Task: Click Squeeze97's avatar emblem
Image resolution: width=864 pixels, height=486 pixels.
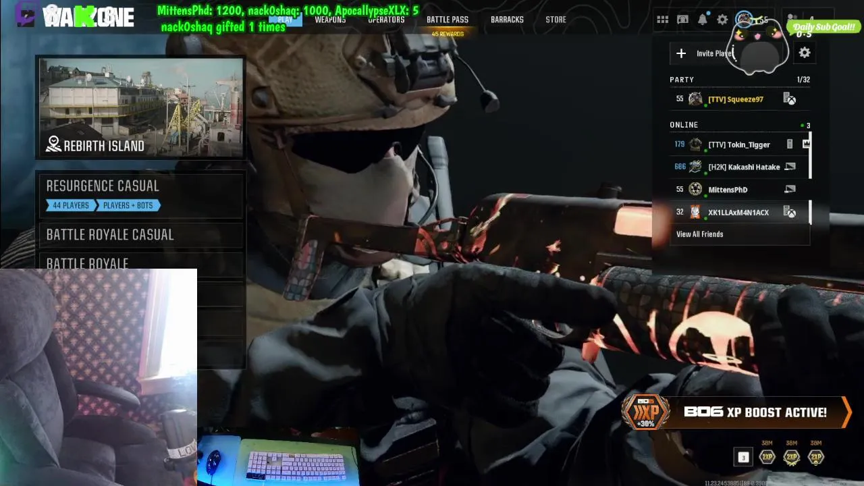Action: tap(695, 99)
